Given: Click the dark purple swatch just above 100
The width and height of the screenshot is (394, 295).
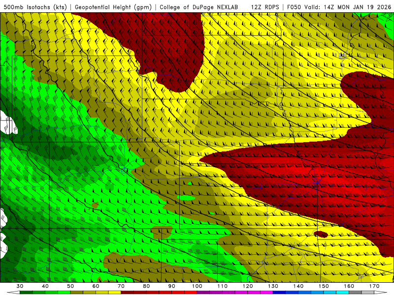Looking at the screenshot, I should click(x=203, y=292).
